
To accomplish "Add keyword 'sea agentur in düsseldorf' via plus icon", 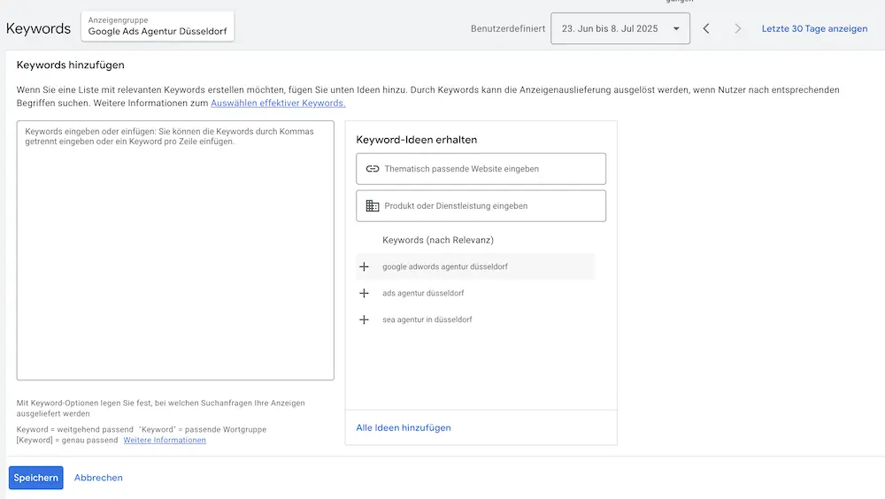I will tap(364, 319).
